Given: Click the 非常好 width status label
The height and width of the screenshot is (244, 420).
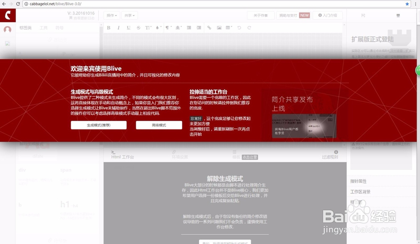Looking at the screenshot, I should (196, 118).
